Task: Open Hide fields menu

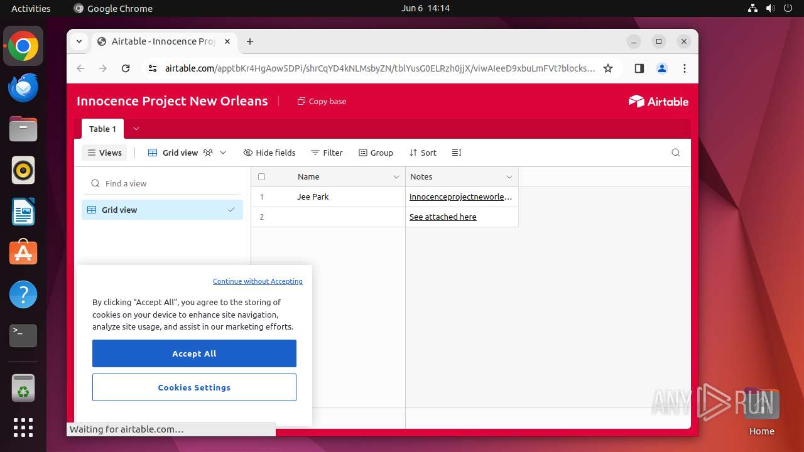Action: pyautogui.click(x=269, y=153)
